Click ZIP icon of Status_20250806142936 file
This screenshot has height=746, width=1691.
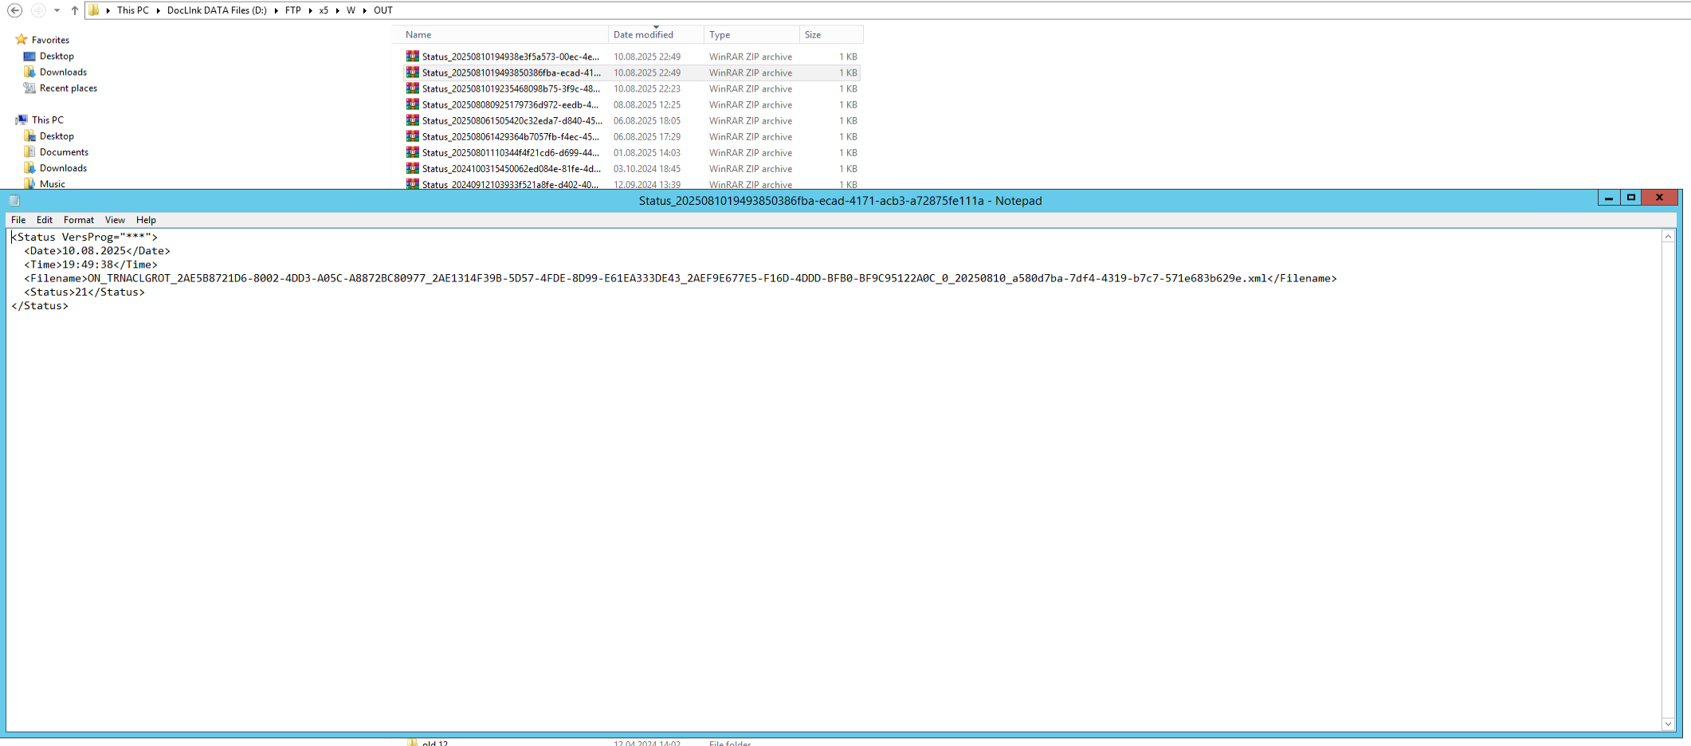coord(412,135)
